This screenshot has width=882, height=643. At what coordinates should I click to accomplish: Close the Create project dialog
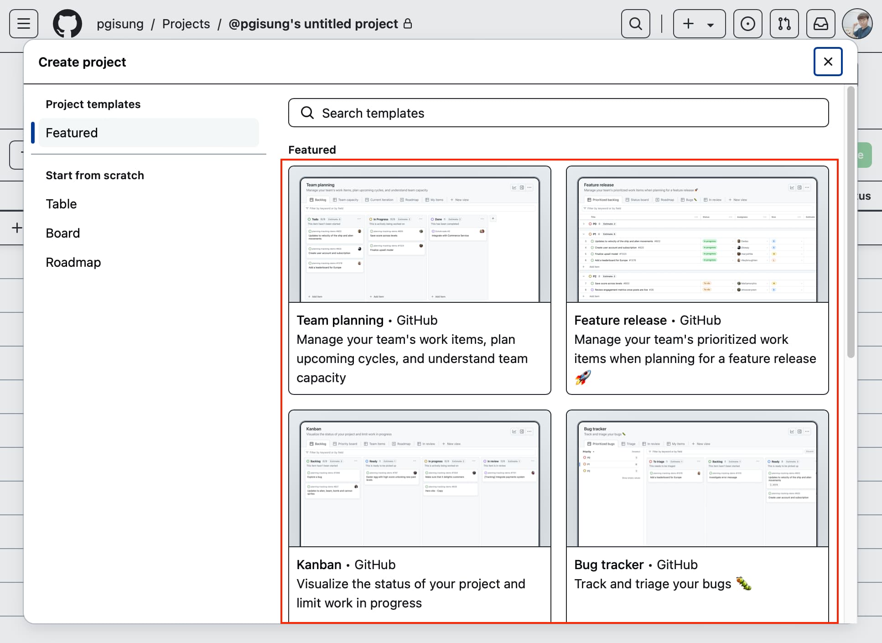click(828, 62)
